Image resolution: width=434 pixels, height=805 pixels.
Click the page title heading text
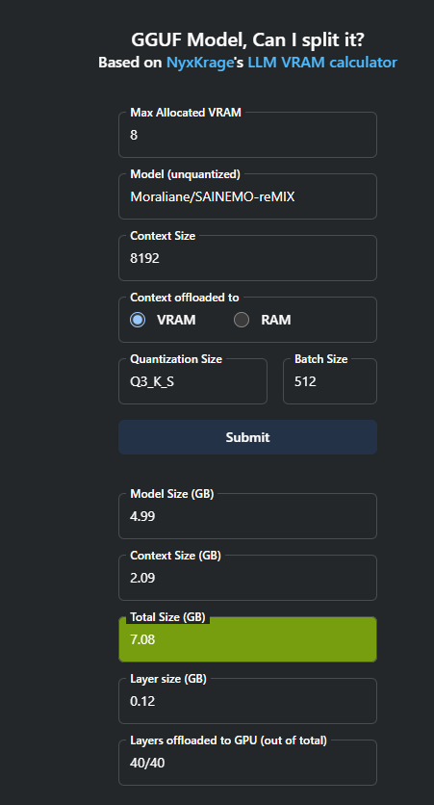point(247,39)
